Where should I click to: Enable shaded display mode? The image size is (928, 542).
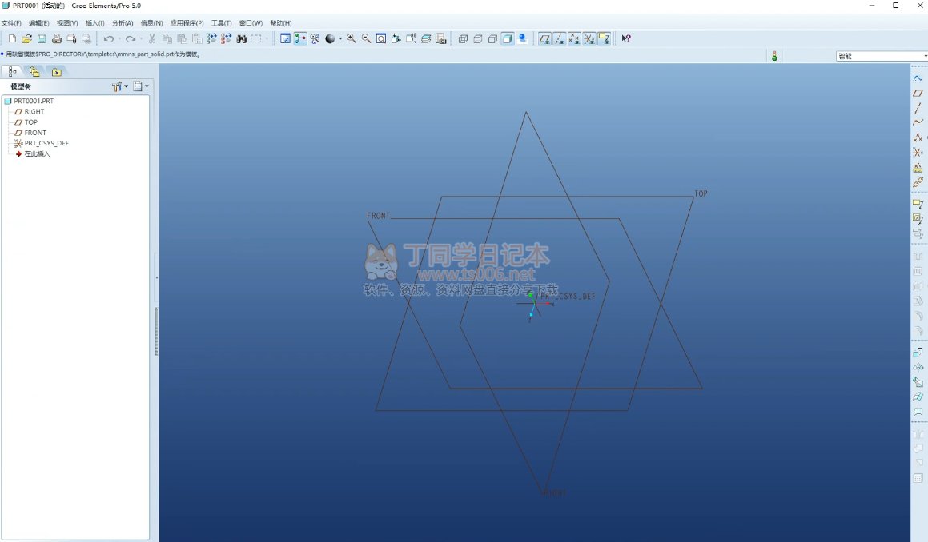(x=508, y=38)
